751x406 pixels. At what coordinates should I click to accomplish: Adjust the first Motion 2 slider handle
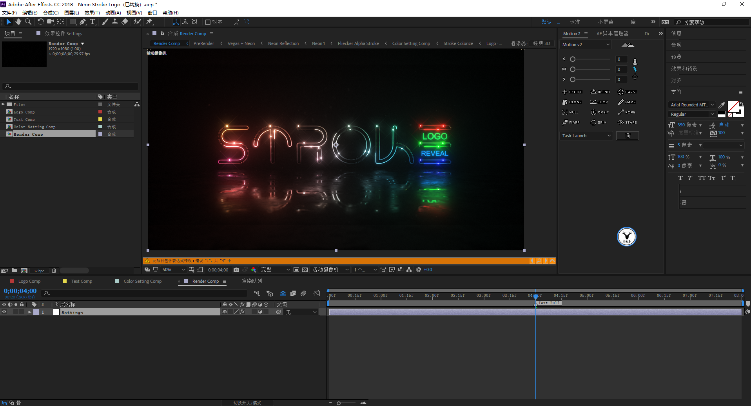(x=573, y=59)
